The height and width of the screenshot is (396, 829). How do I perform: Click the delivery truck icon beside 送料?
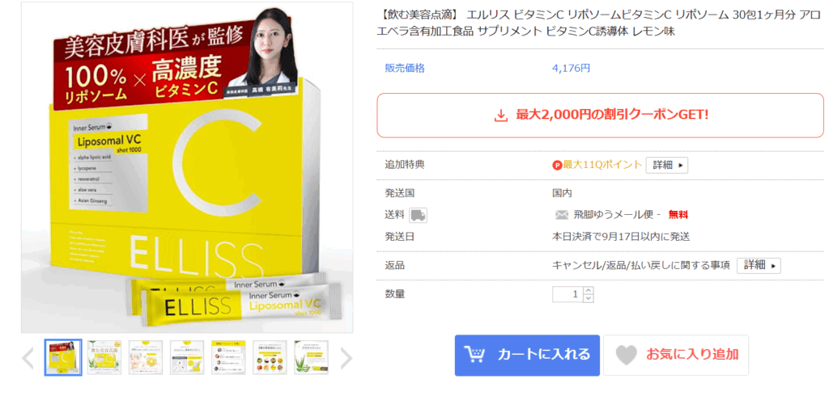[419, 215]
